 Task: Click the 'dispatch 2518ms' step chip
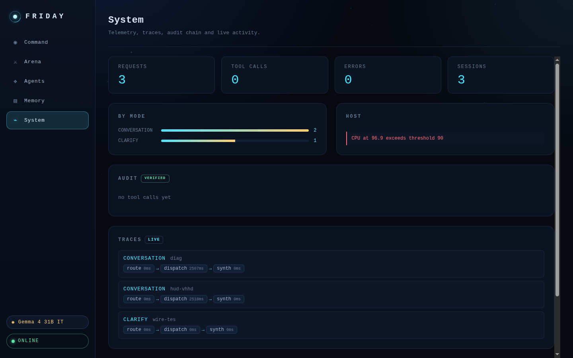[x=184, y=299]
